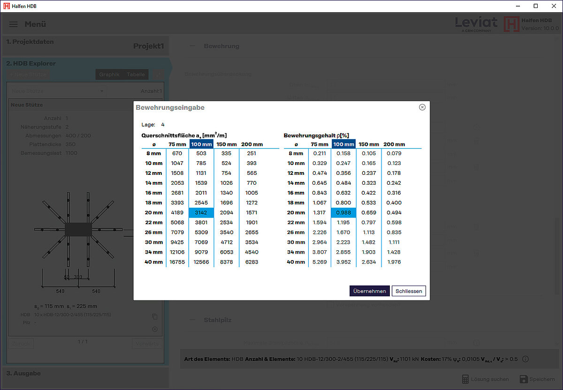Screen dimensions: 563x390
Task: Select cell 1047 in cross-section table
Action: (177, 163)
